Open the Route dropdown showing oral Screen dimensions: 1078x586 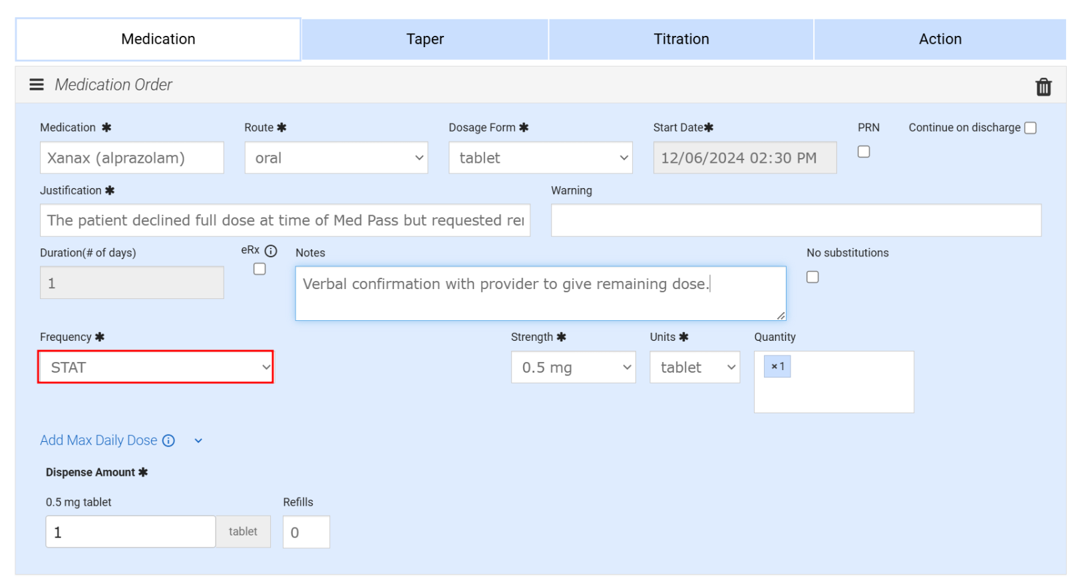(336, 158)
